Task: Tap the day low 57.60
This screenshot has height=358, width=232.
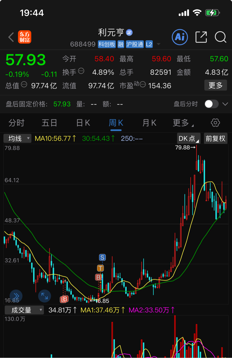Action: click(219, 59)
